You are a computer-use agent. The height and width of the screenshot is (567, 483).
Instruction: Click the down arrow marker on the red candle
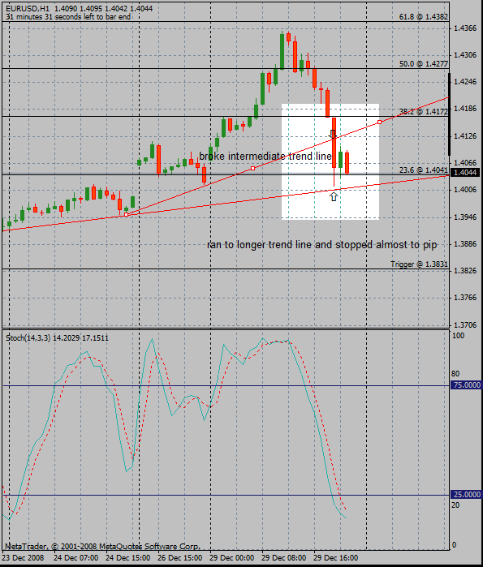(333, 134)
